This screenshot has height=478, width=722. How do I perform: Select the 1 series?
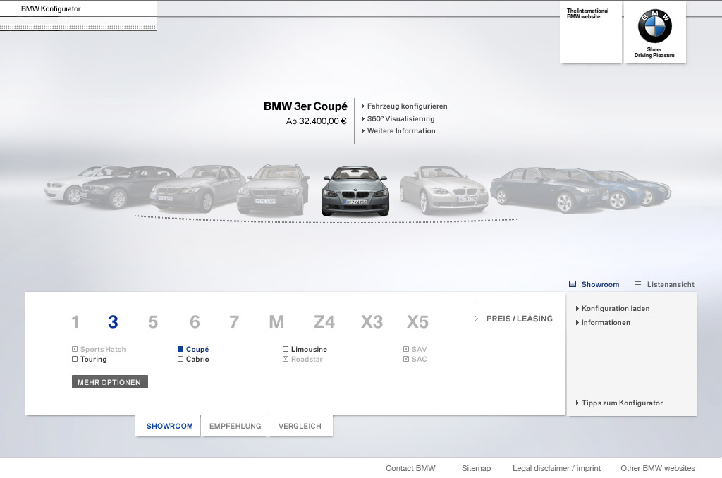75,322
